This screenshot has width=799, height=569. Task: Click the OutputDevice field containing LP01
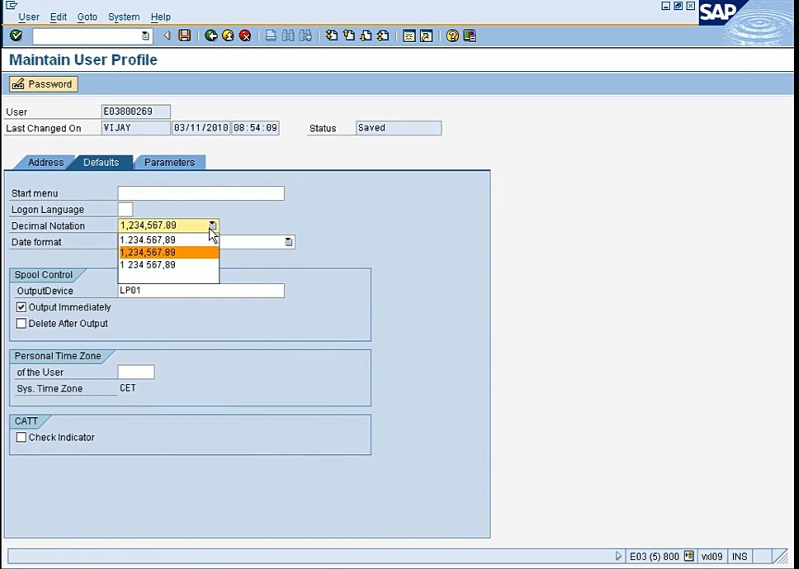[x=201, y=291]
